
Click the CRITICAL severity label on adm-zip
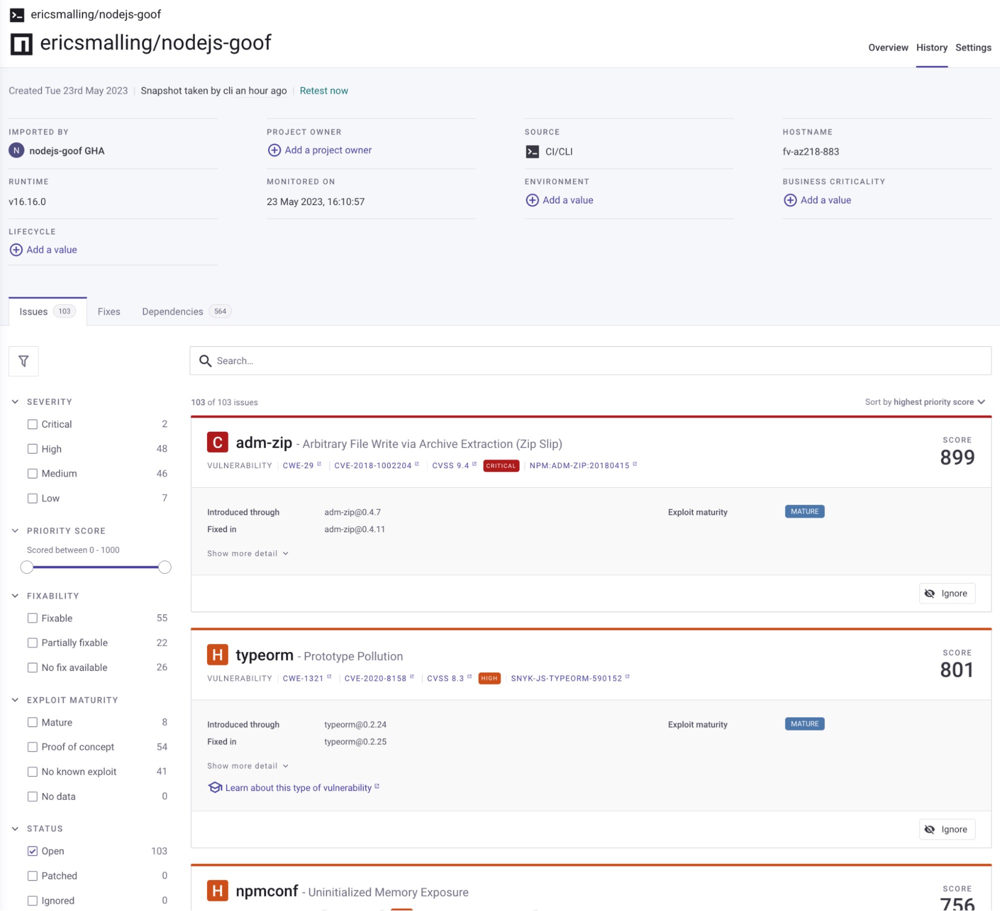(x=501, y=466)
